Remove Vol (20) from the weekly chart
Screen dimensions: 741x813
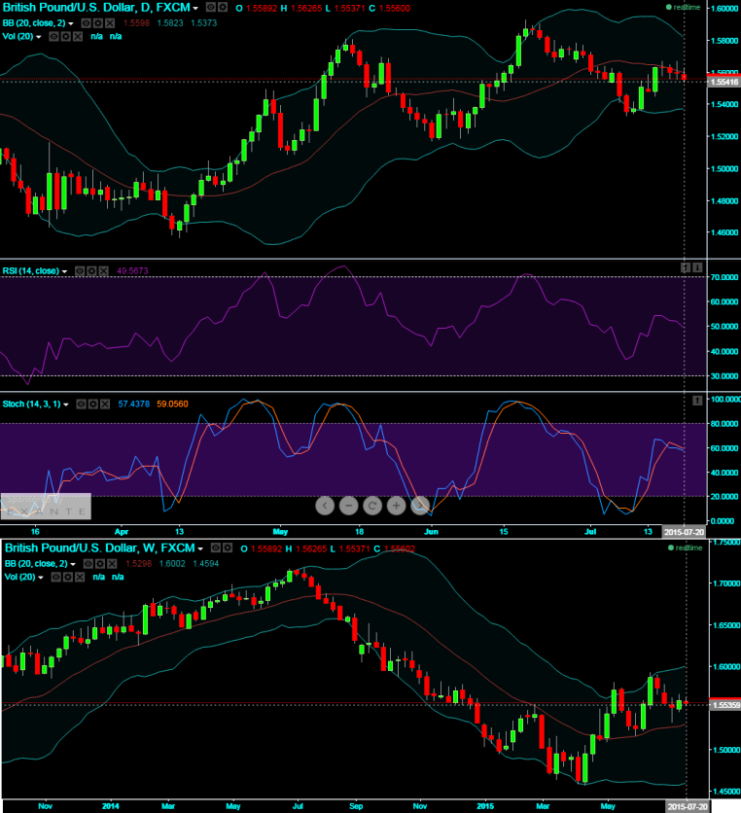click(x=80, y=577)
